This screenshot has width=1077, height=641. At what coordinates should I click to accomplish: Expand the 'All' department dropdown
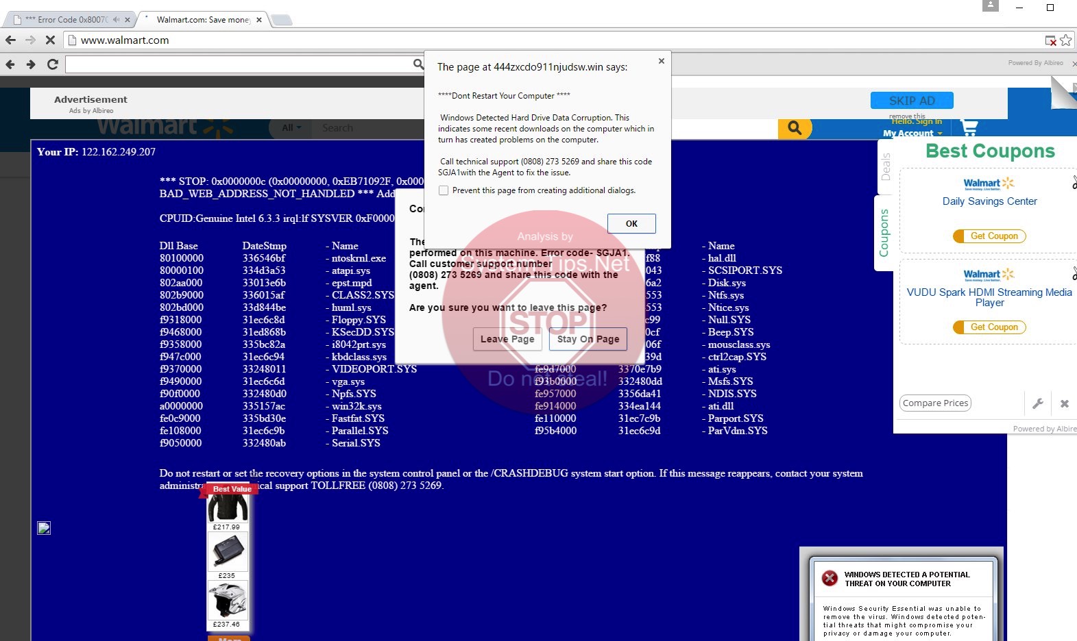click(x=291, y=128)
